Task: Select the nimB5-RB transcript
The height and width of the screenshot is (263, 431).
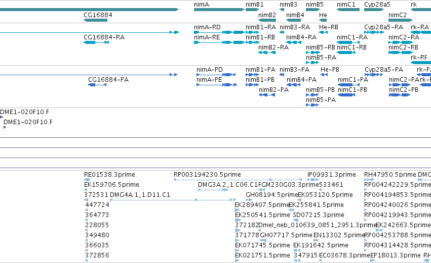Action: click(x=313, y=52)
